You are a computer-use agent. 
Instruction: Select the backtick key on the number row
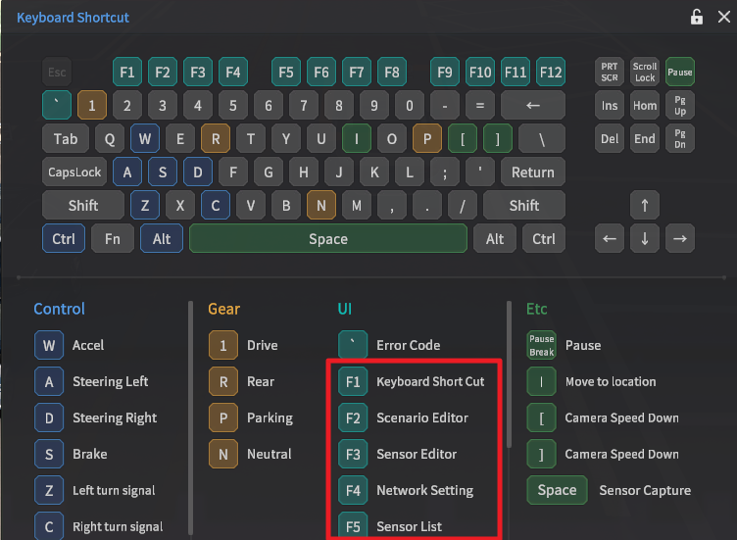(56, 105)
